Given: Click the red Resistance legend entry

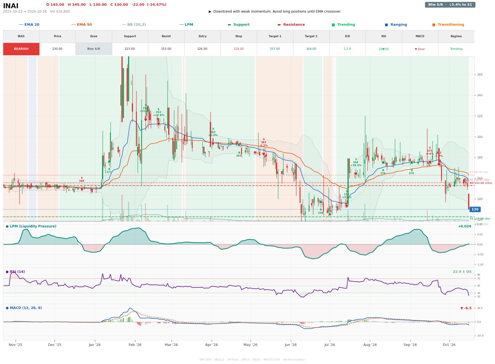Looking at the screenshot, I should coord(291,25).
